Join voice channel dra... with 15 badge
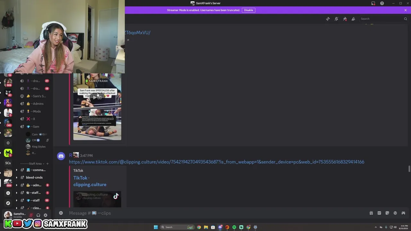Viewport: 411px width, 231px height. tap(35, 89)
